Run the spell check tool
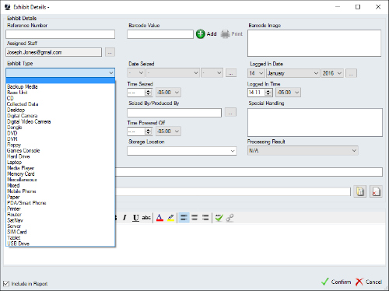This screenshot has height=291, width=389. (219, 218)
